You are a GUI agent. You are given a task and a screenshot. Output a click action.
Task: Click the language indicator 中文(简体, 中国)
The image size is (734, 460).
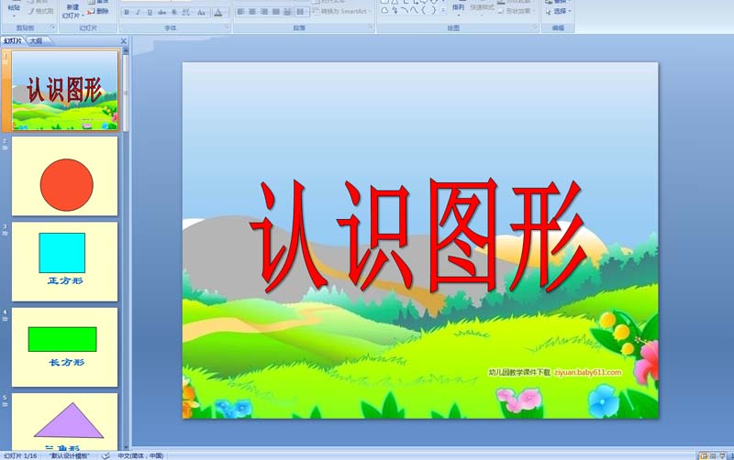pyautogui.click(x=140, y=455)
